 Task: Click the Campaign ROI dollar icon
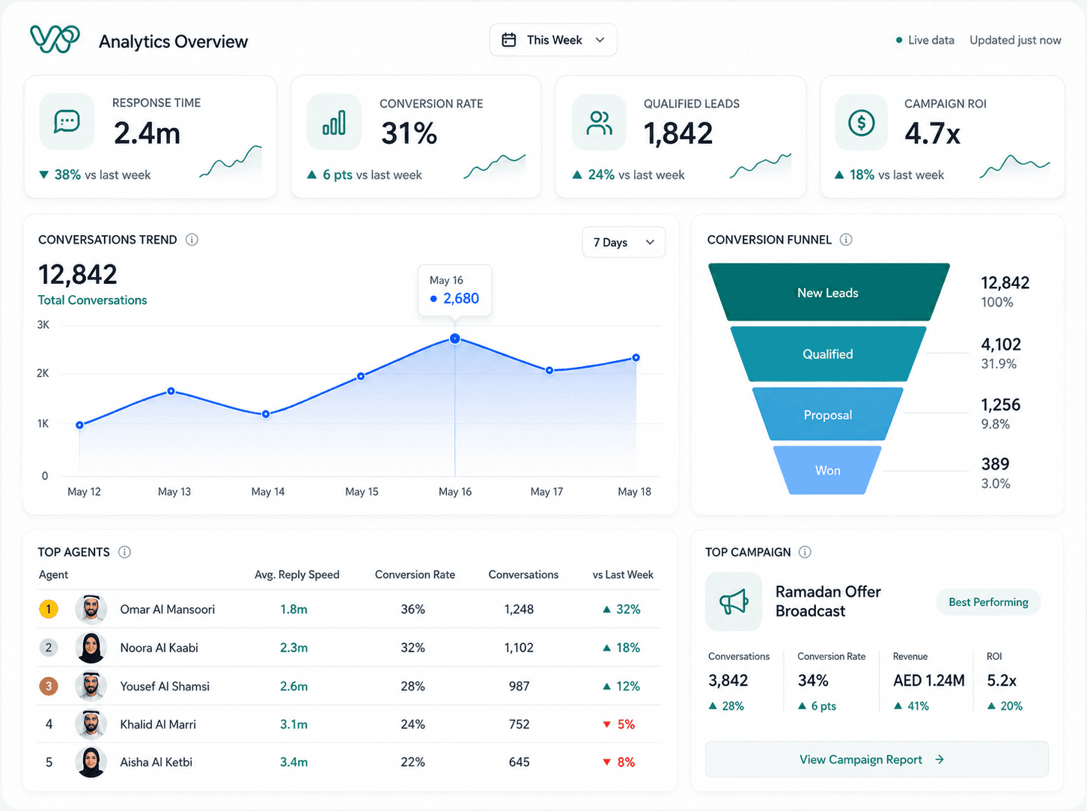pyautogui.click(x=862, y=122)
